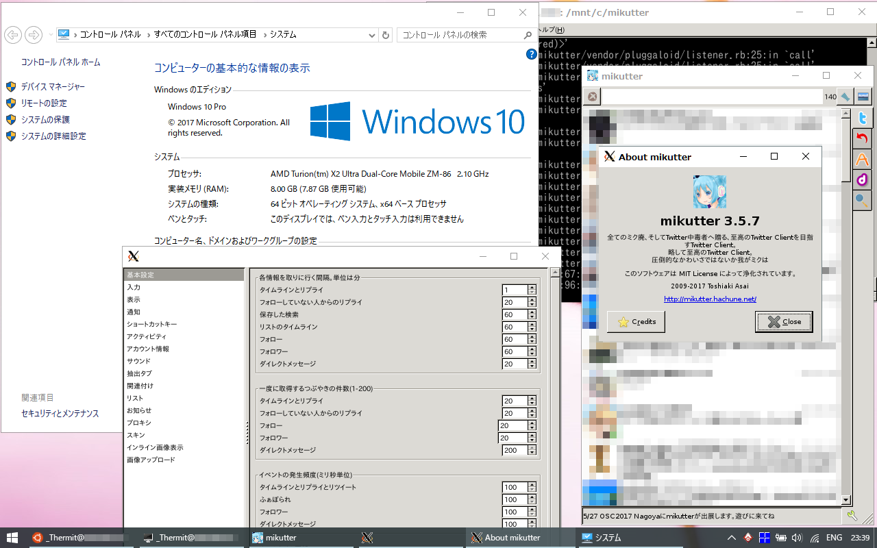Click the send tweet icon next to 140 counter

click(x=846, y=97)
